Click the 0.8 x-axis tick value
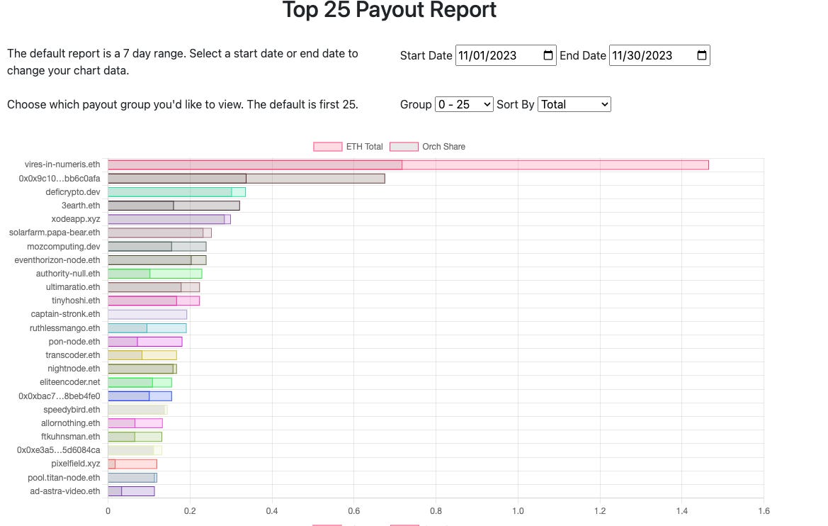The image size is (828, 526). 436,510
